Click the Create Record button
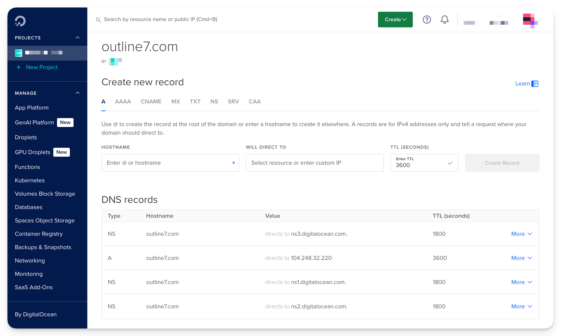 (502, 163)
